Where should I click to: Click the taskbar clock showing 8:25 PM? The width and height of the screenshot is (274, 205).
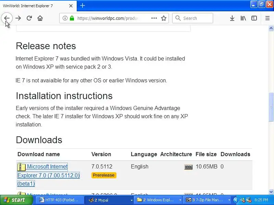[261, 200]
